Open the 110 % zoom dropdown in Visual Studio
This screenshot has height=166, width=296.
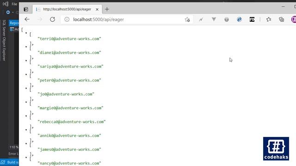tap(14, 147)
